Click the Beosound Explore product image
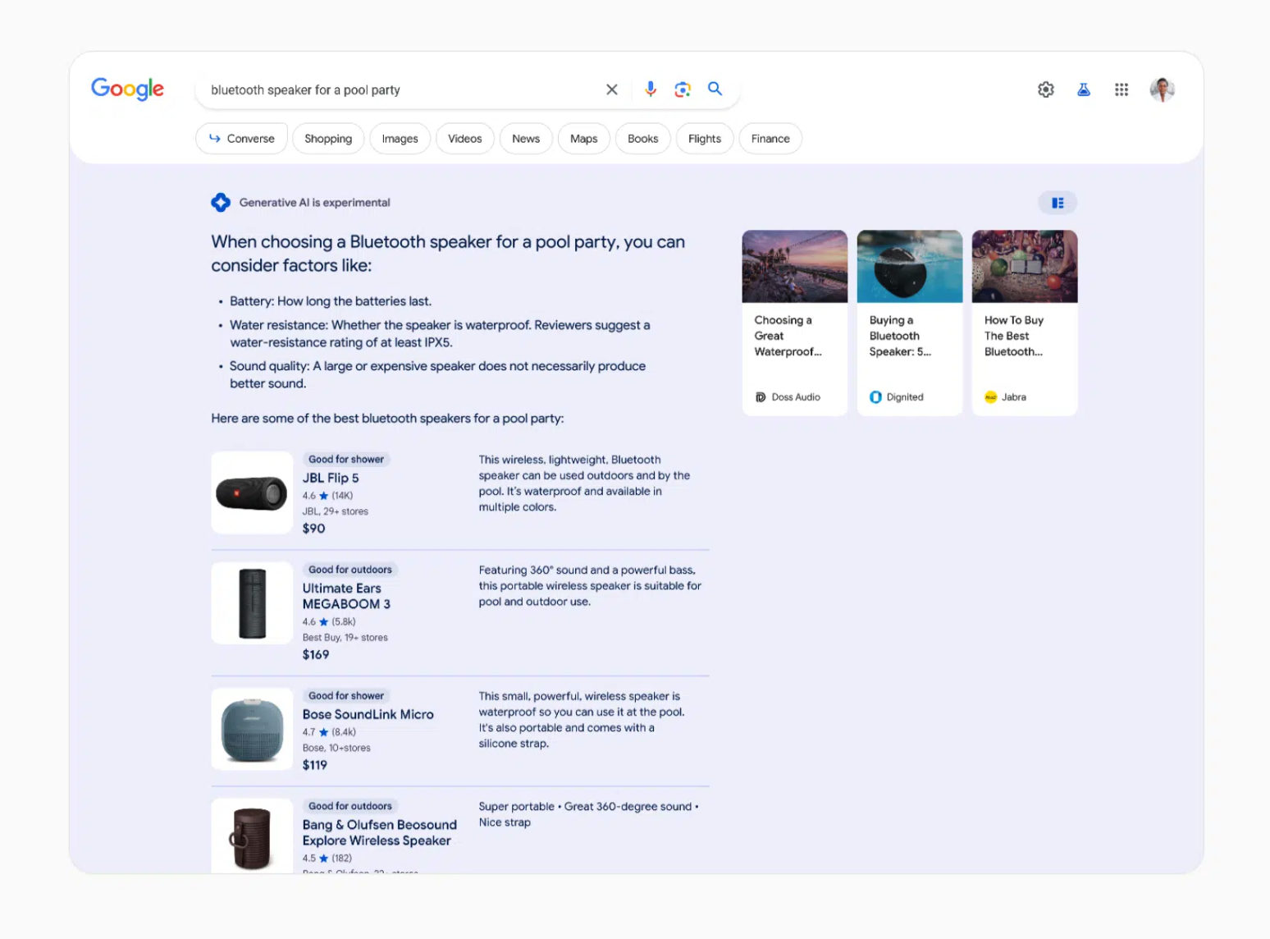Image resolution: width=1270 pixels, height=939 pixels. pos(252,836)
